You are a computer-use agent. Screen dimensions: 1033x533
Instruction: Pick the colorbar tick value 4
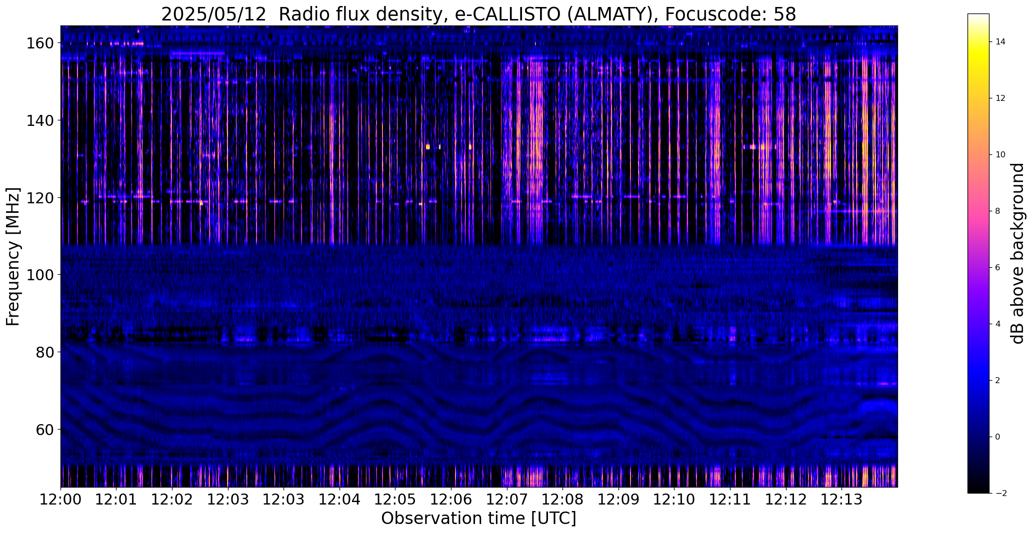pyautogui.click(x=997, y=324)
